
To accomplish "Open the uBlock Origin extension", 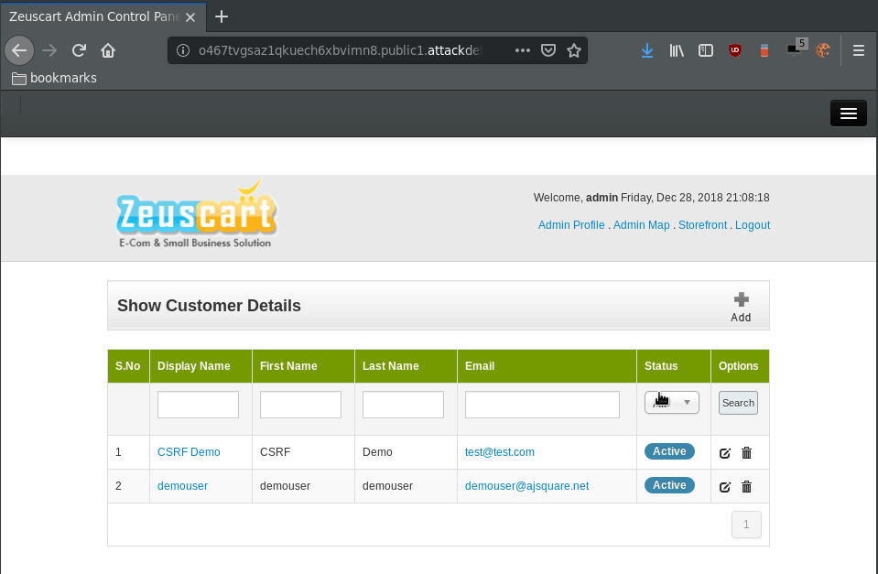I will point(734,50).
